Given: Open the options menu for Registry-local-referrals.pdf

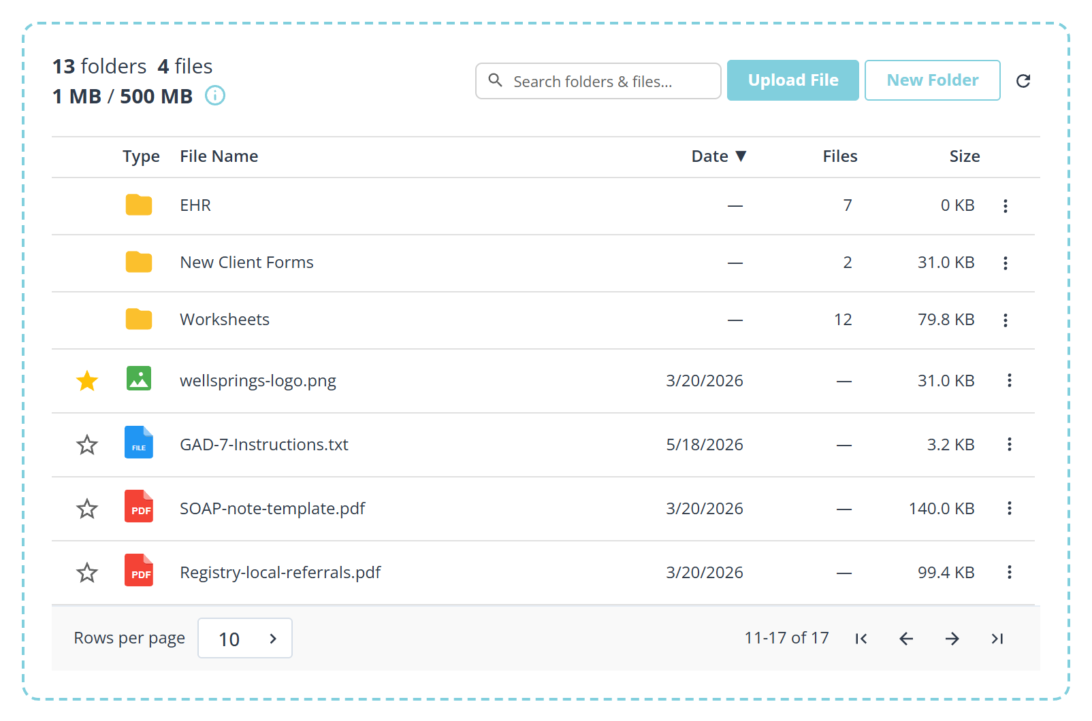Looking at the screenshot, I should [1010, 572].
